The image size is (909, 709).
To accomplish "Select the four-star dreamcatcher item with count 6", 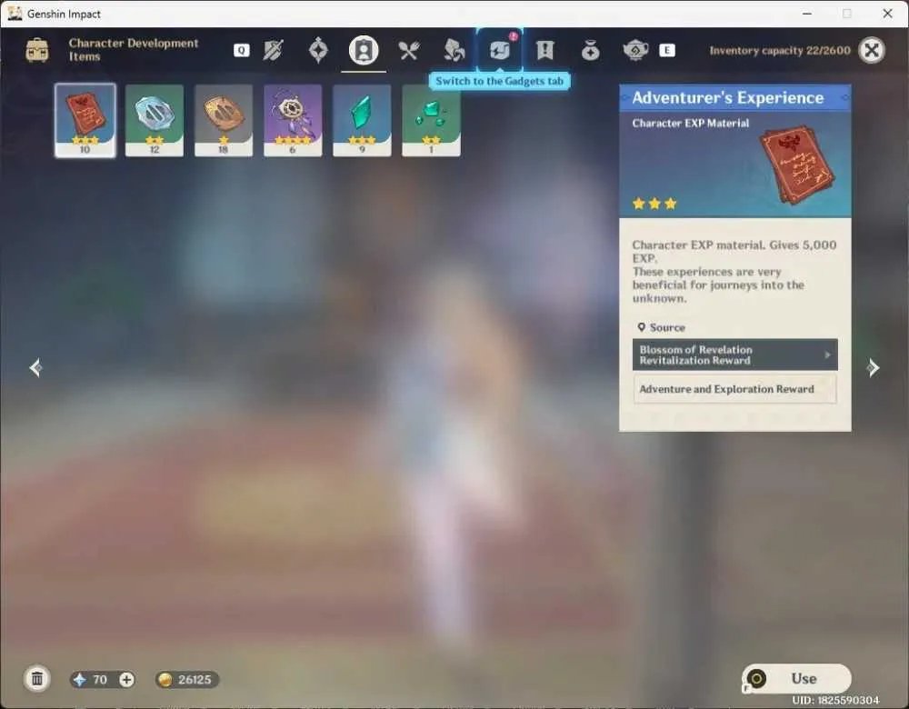I will (293, 121).
